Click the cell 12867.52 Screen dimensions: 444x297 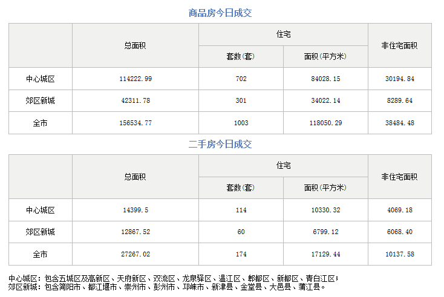coord(135,232)
